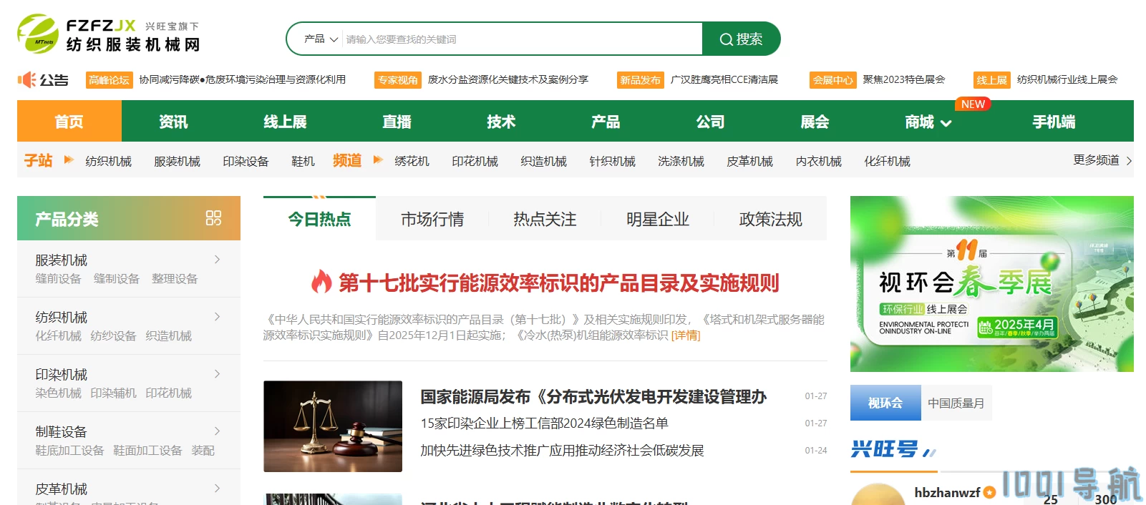Click the FZFZJX site logo
Viewport: 1146px width, 505px height.
[108, 34]
